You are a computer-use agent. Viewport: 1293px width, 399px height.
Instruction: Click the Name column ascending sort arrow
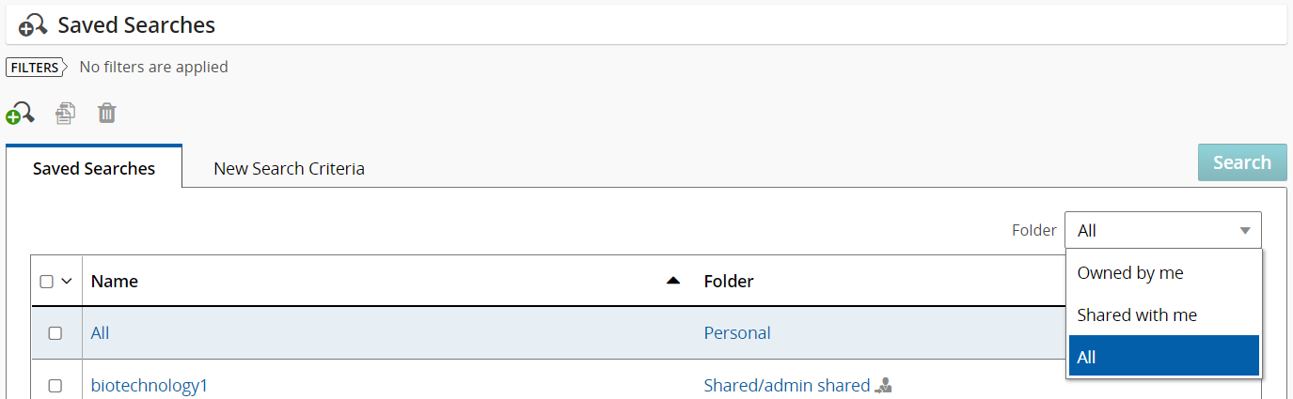[672, 281]
